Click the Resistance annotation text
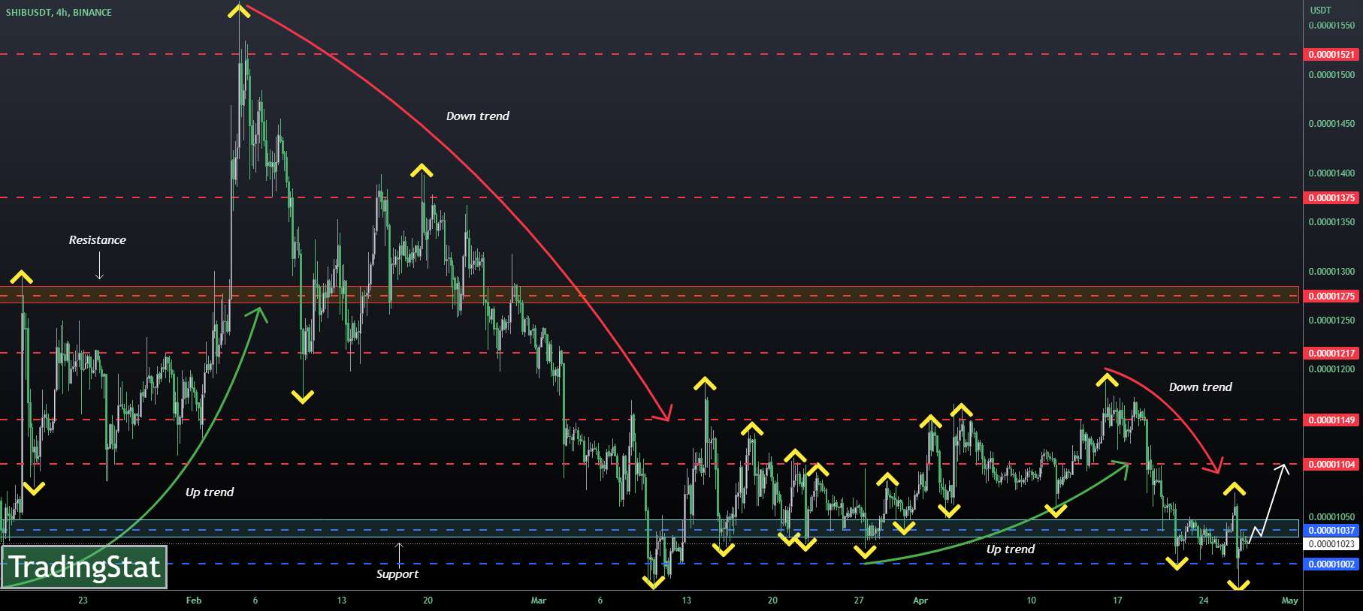1363x611 pixels. pyautogui.click(x=98, y=240)
